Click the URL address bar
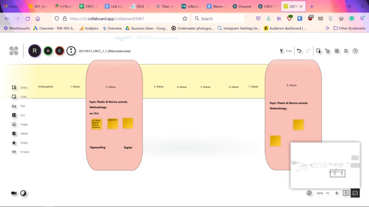369x207 pixels. (121, 19)
